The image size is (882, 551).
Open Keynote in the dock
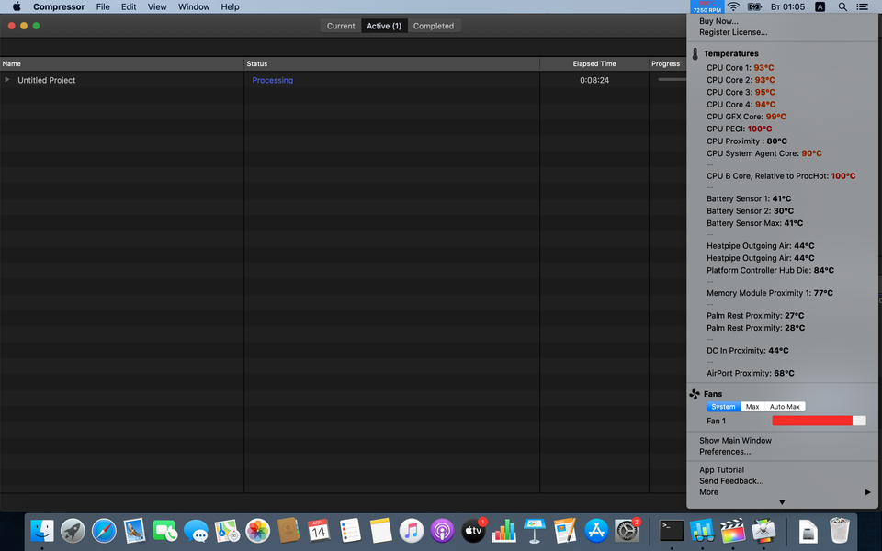click(x=535, y=530)
